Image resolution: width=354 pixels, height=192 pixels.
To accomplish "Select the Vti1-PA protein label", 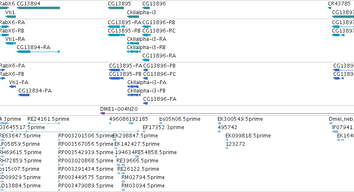I will click(x=19, y=82).
